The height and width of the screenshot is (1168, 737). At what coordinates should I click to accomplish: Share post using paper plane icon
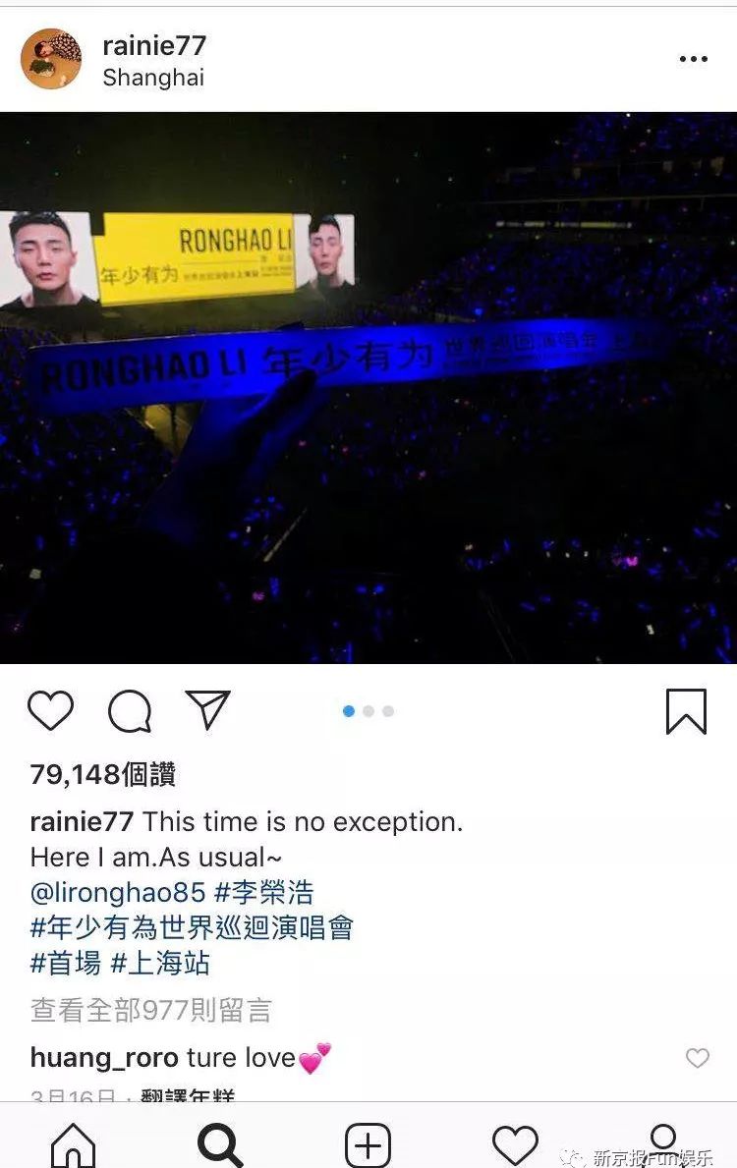click(x=207, y=709)
